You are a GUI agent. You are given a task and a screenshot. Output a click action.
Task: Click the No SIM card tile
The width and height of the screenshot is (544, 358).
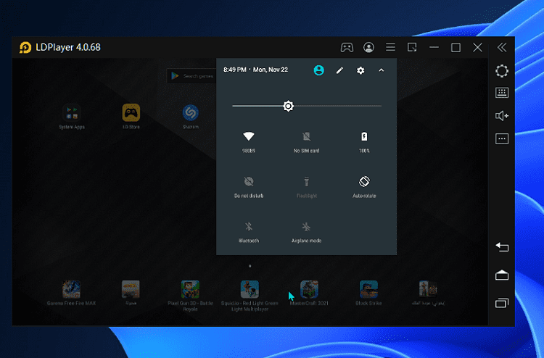coord(306,141)
